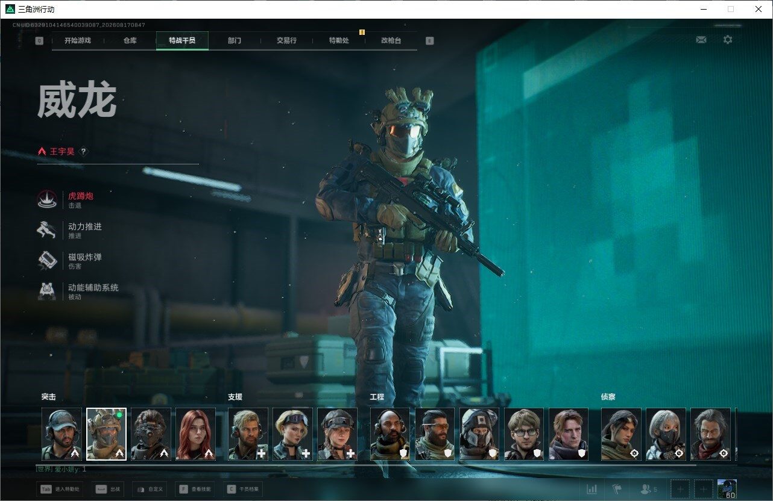Switch to the 开始游戏 tab
This screenshot has height=501, width=773.
[x=78, y=41]
